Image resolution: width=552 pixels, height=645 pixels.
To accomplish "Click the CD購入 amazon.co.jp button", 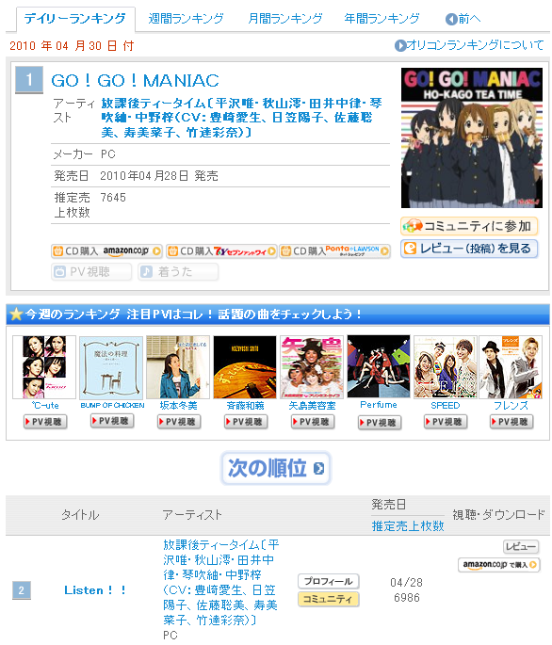I will pos(106,250).
